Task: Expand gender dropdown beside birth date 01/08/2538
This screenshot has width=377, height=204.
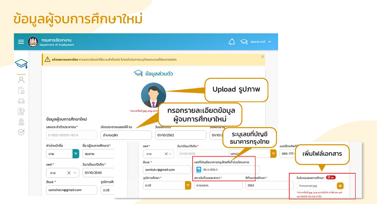Action: click(170, 154)
